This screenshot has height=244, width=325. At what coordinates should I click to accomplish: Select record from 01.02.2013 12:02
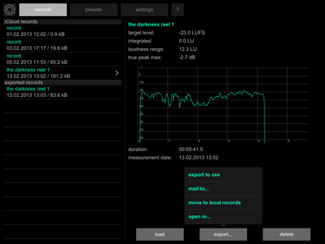62,31
